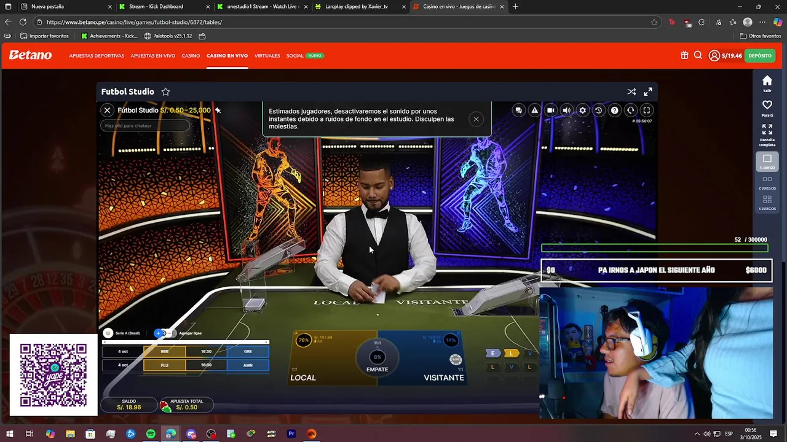Select Casino en Vivo menu item
Screen dimensions: 787x442
(x=227, y=56)
